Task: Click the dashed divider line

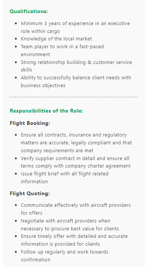Action: (x=74, y=97)
